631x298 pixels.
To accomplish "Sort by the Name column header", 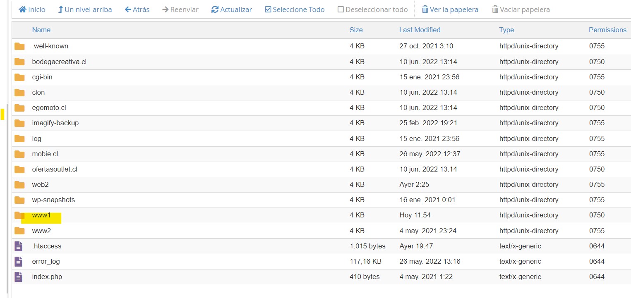I will [x=41, y=30].
